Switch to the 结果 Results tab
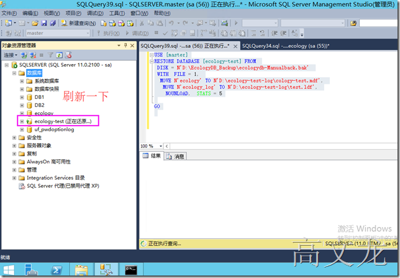Image resolution: width=400 pixels, height=278 pixels. 152,156
